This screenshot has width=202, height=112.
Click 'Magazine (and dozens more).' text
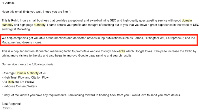pyautogui.click(x=22, y=42)
